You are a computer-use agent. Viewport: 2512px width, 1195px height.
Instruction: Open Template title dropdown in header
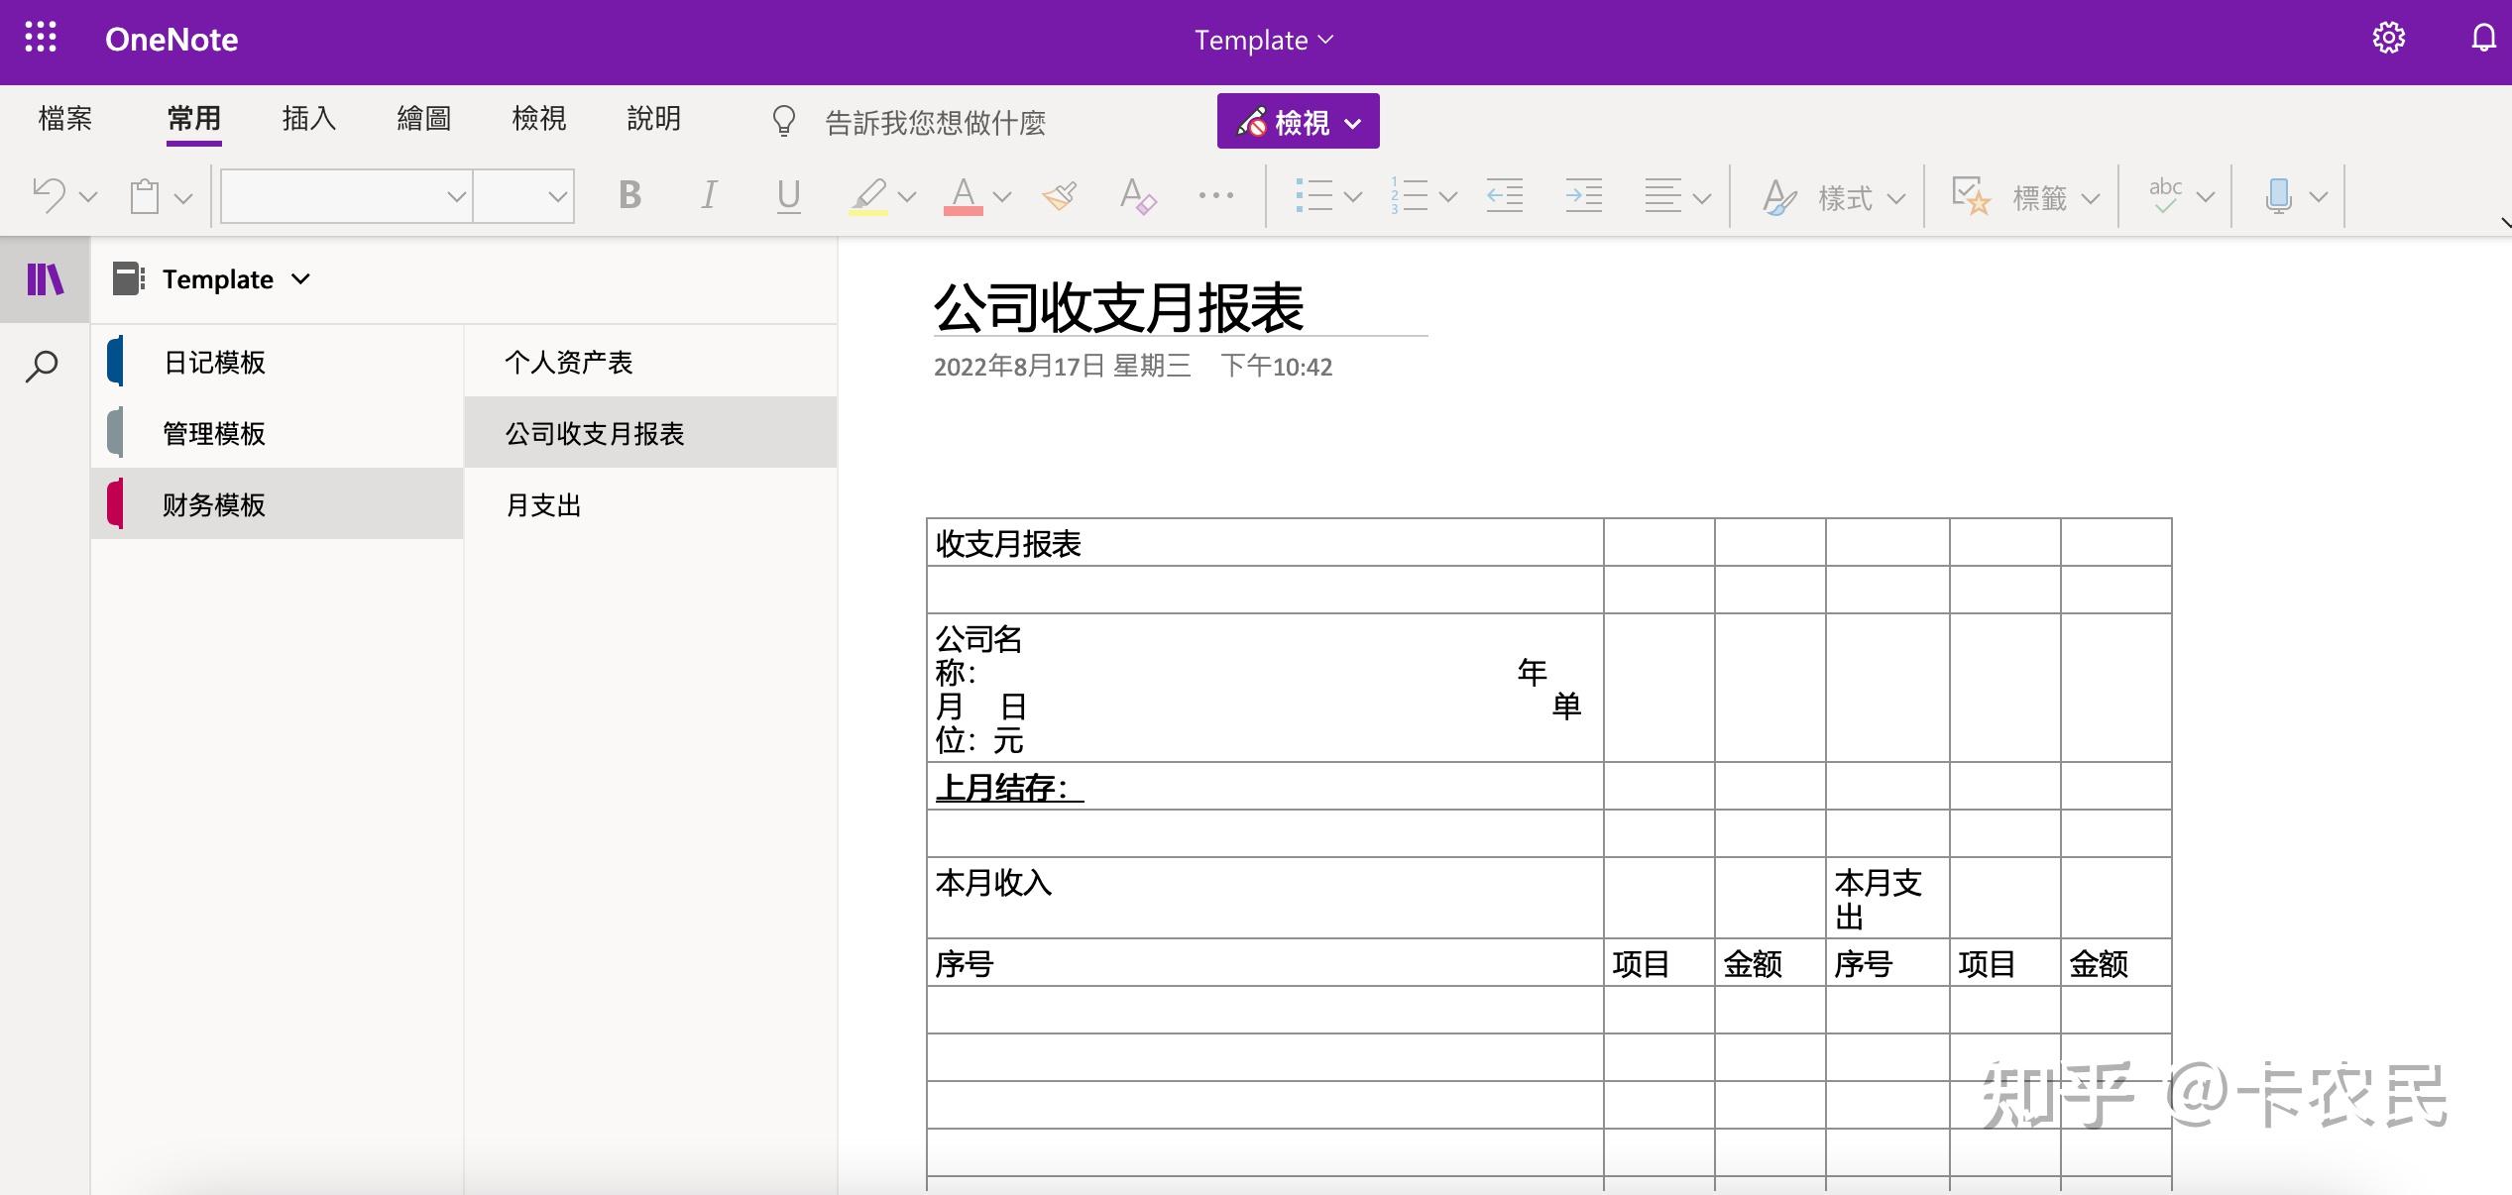1264,40
